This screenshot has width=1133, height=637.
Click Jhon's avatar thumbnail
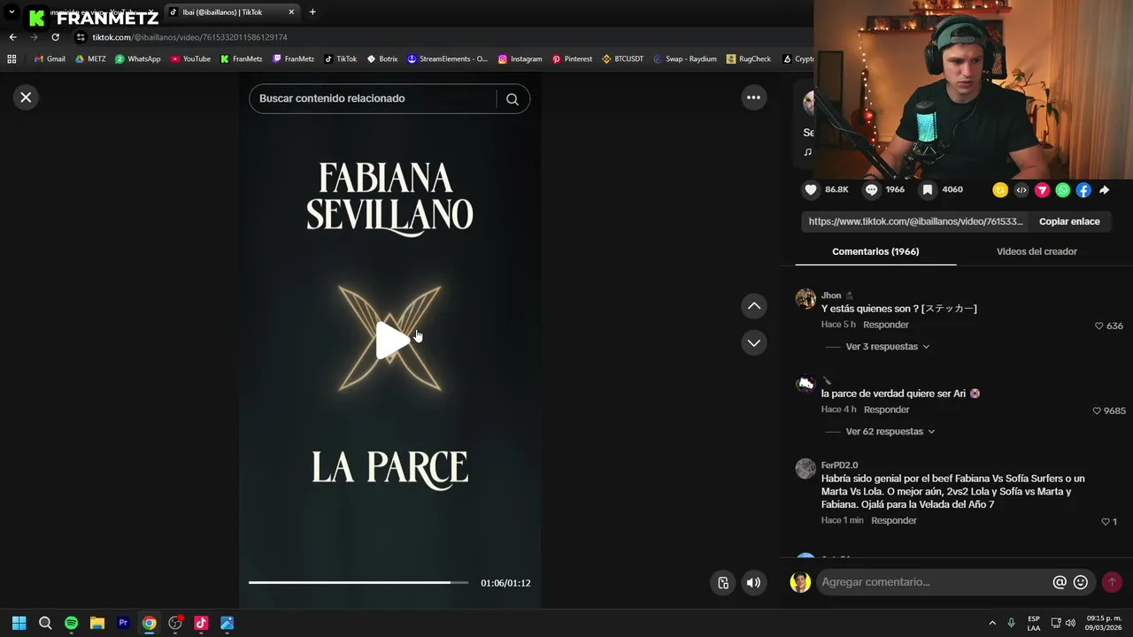pyautogui.click(x=805, y=299)
